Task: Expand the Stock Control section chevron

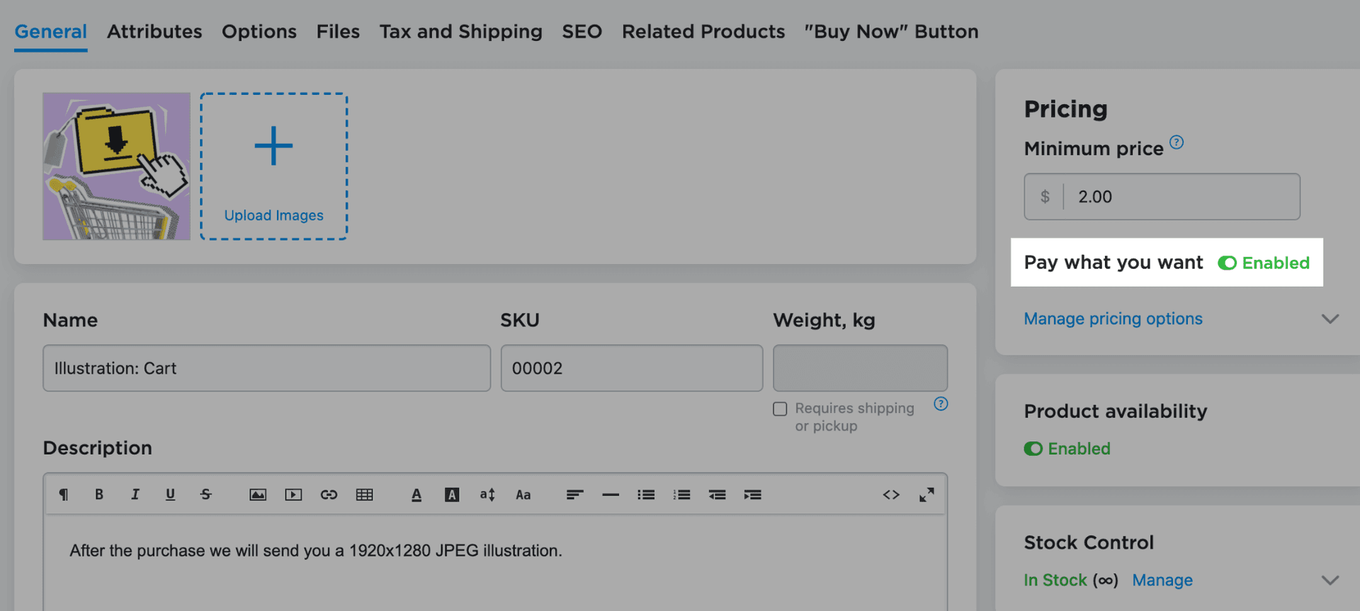Action: (1330, 581)
